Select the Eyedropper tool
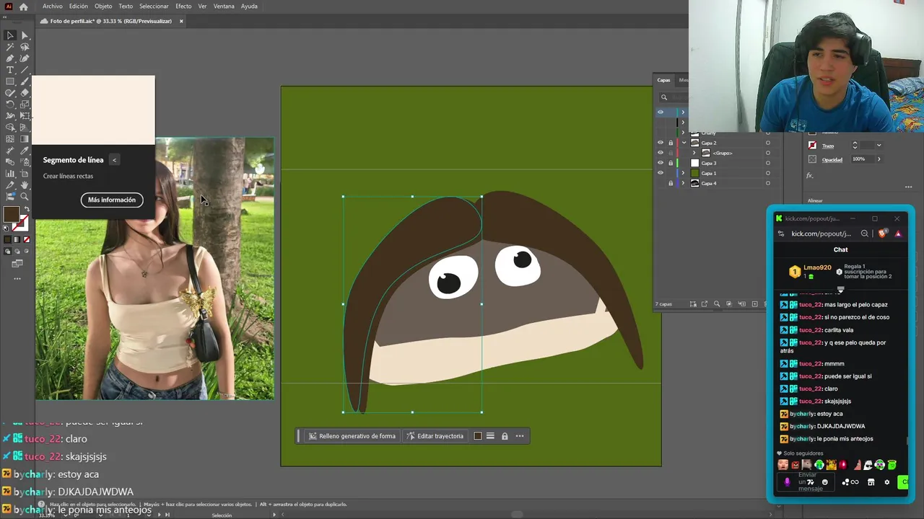The image size is (924, 519). [x=25, y=151]
